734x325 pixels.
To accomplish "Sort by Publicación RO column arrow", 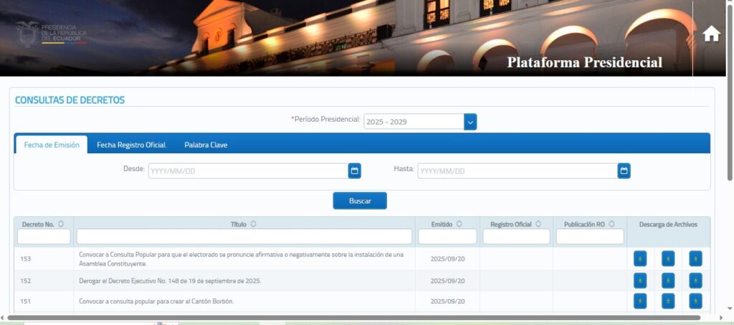I will [x=611, y=224].
